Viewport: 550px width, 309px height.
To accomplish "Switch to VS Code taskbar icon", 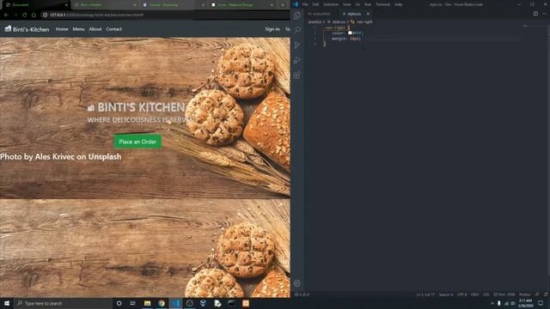I will tap(175, 303).
